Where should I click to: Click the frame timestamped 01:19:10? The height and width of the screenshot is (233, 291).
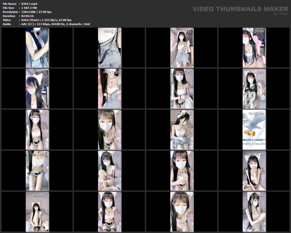[109, 130]
